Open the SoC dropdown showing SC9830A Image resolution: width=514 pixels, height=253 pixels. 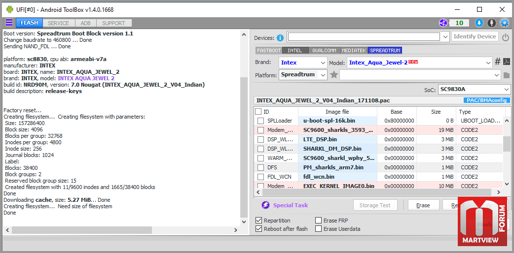click(474, 90)
